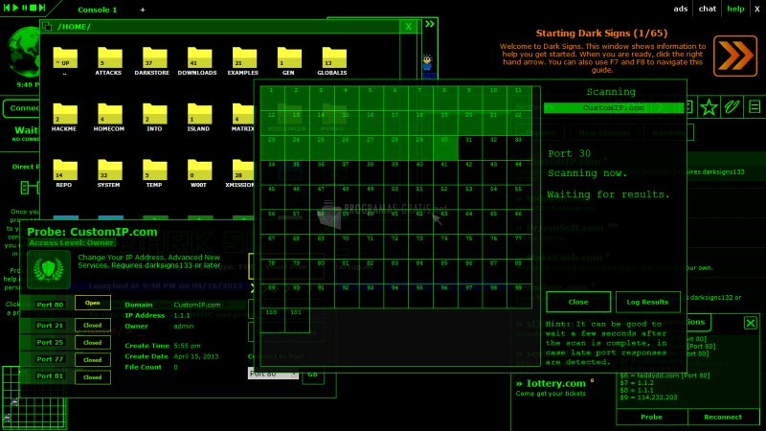Click the shield badge icon in Probe panel

49,270
